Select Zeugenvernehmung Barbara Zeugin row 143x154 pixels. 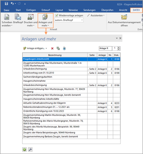coord(71,137)
